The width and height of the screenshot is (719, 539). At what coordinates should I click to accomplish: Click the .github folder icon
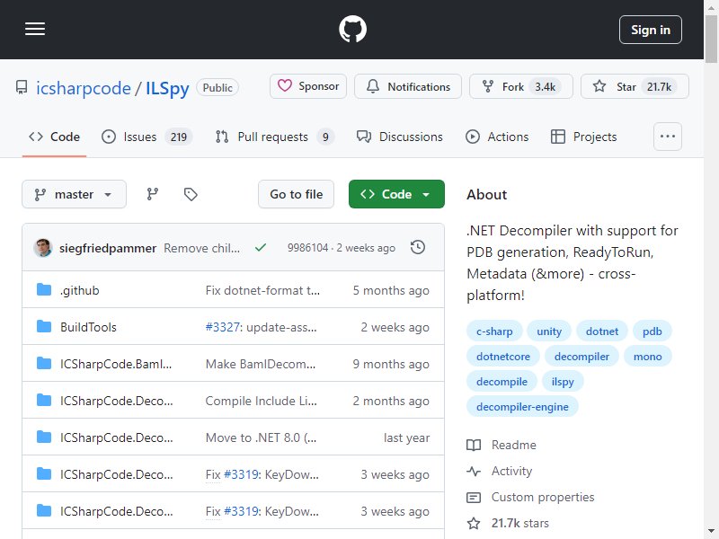tap(44, 289)
